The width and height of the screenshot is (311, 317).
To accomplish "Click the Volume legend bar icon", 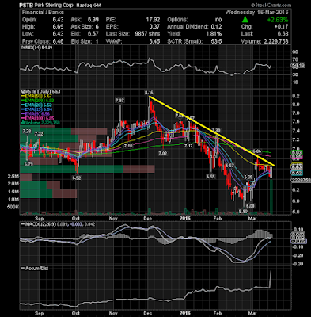I will click(x=22, y=123).
